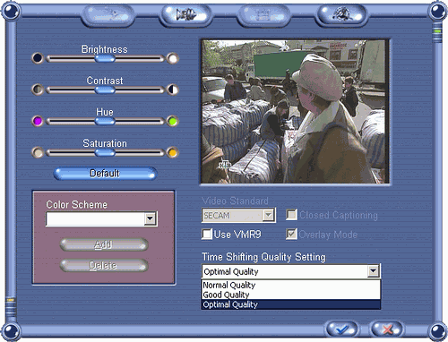Enable the Use VMR9 checkbox
This screenshot has height=342, width=448.
(x=207, y=234)
